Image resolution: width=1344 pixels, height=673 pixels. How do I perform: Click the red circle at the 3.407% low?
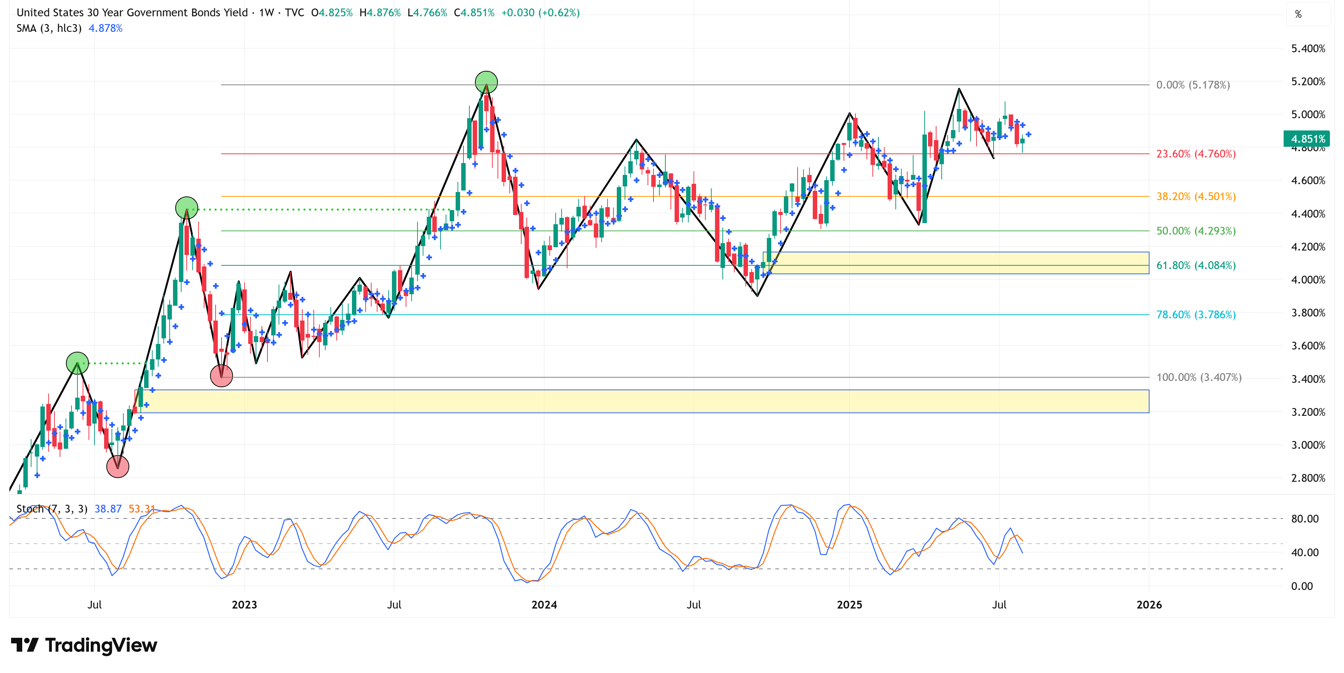(x=221, y=375)
